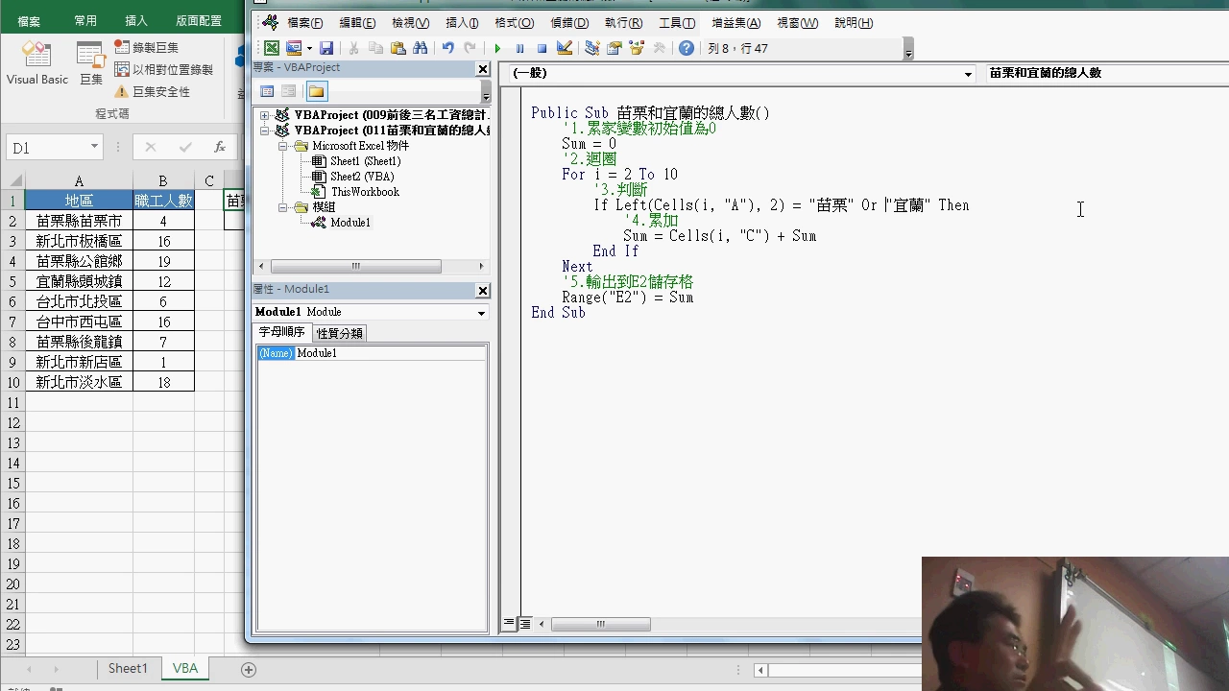1229x691 pixels.
Task: Close the Project Explorer pane
Action: [x=483, y=69]
